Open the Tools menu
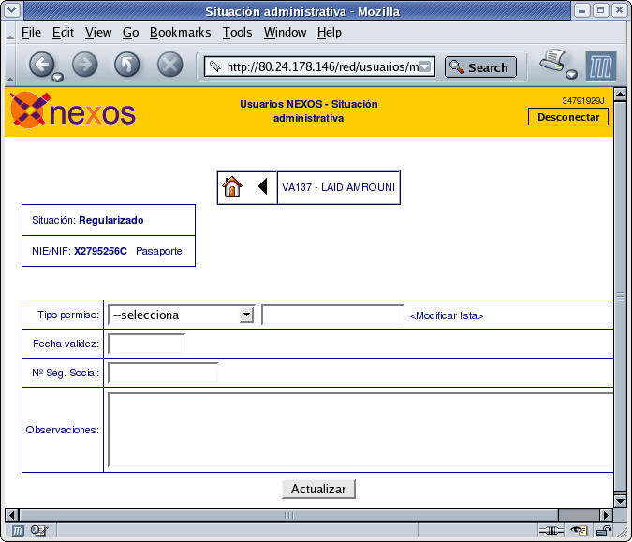The image size is (632, 542). (238, 32)
